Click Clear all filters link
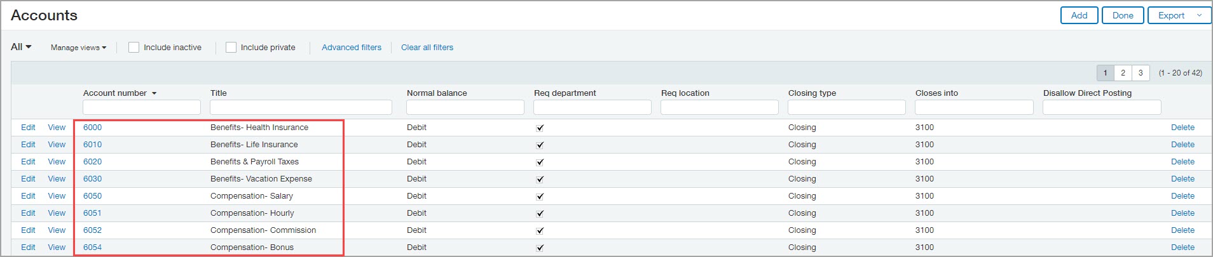The height and width of the screenshot is (257, 1213). pyautogui.click(x=427, y=48)
